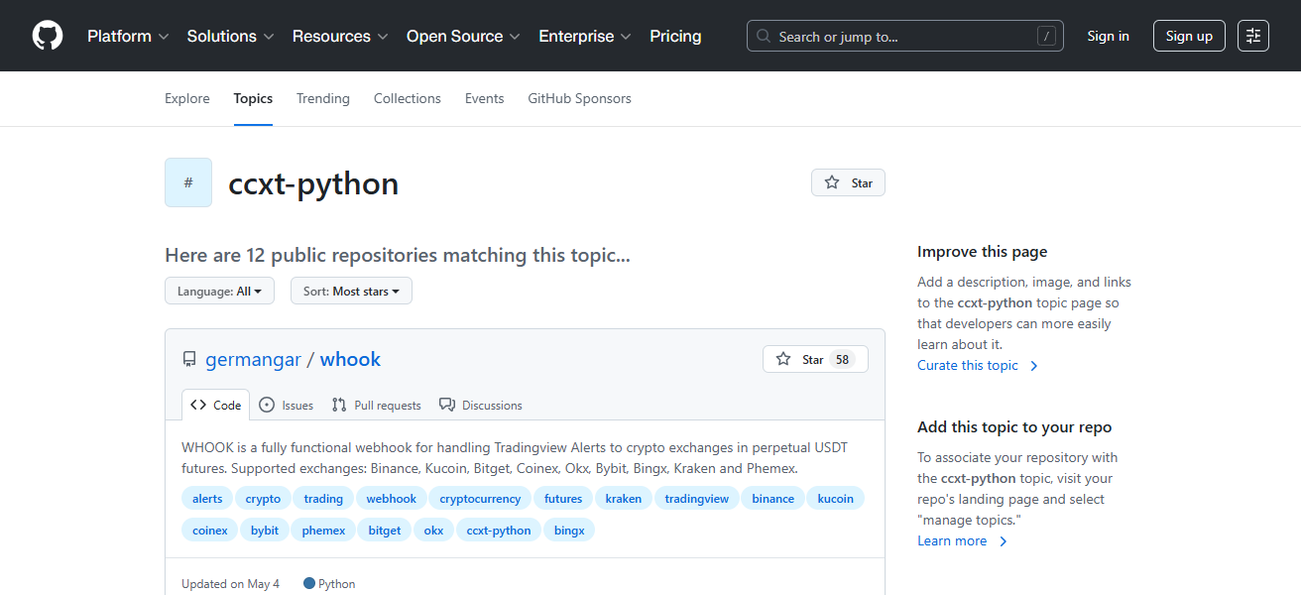Select the bybit topic tag
Viewport: 1301px width, 595px height.
pos(265,530)
